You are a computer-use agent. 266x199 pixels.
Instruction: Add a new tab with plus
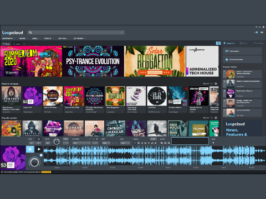pos(24,44)
